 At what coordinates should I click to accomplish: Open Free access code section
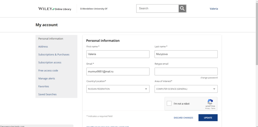(48, 70)
